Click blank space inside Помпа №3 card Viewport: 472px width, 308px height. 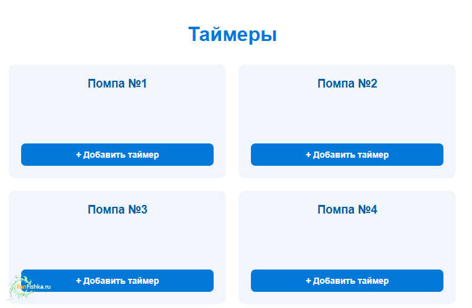(x=117, y=243)
